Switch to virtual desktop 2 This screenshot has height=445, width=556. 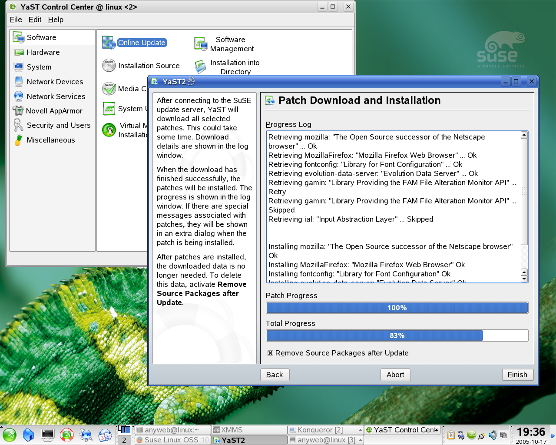[124, 440]
